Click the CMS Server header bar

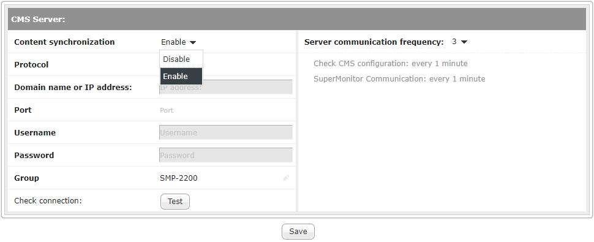click(297, 20)
